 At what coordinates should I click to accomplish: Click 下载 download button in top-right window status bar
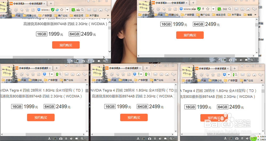point(222,60)
